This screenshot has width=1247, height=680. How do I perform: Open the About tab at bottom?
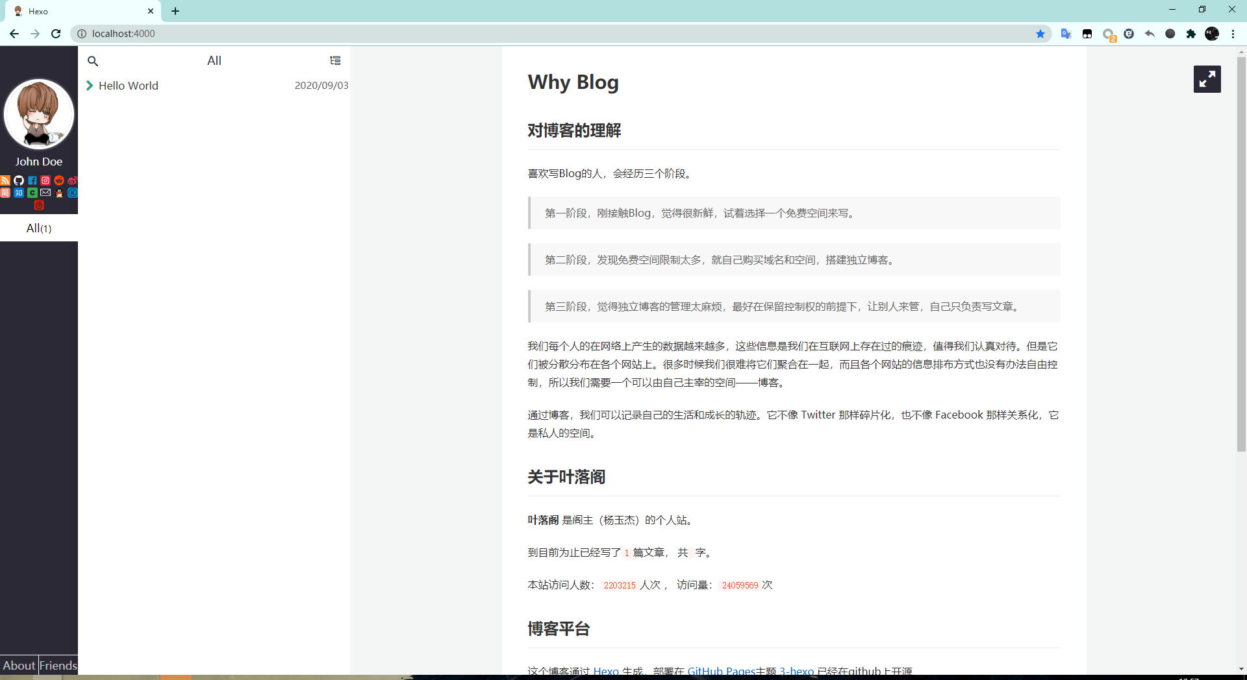point(19,665)
